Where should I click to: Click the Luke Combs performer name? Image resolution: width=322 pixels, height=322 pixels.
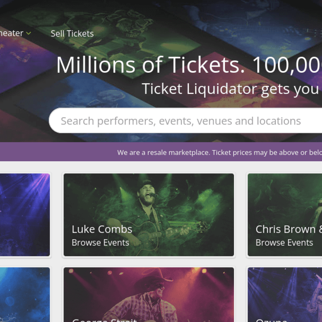pos(102,229)
